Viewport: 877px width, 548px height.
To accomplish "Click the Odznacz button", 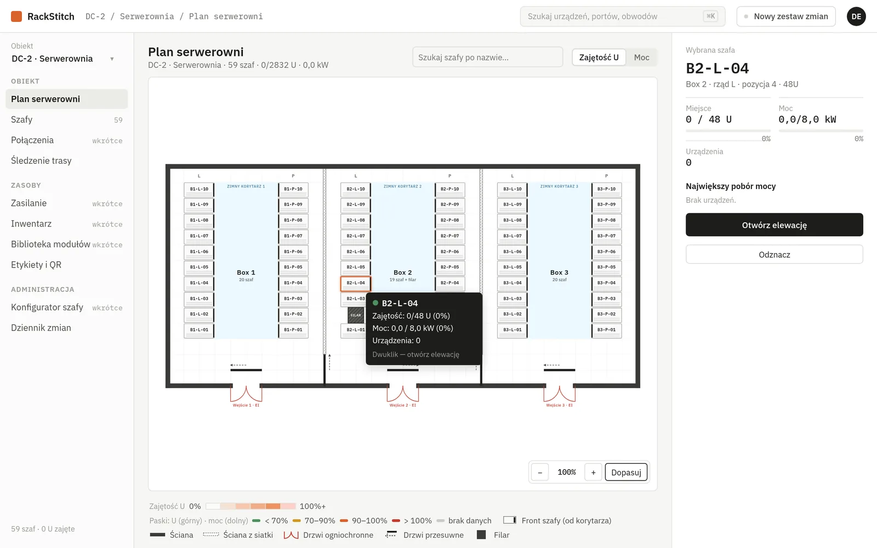I will (774, 254).
